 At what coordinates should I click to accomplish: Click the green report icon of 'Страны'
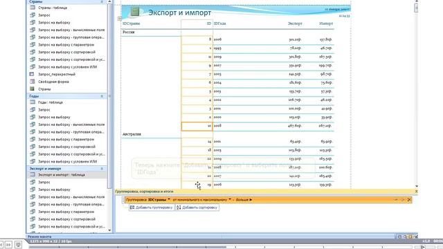33,89
